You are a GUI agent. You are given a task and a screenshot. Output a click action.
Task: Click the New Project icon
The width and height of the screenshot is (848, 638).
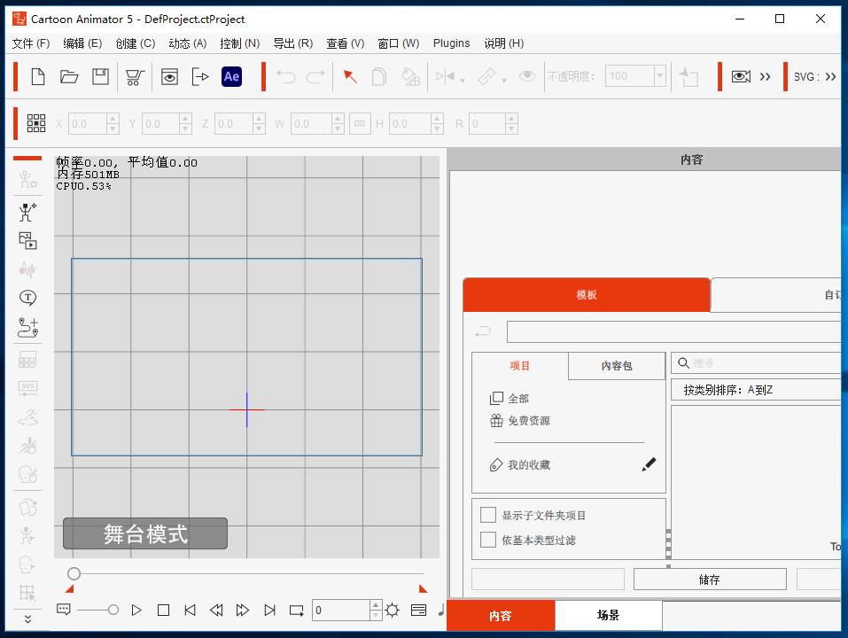click(38, 77)
